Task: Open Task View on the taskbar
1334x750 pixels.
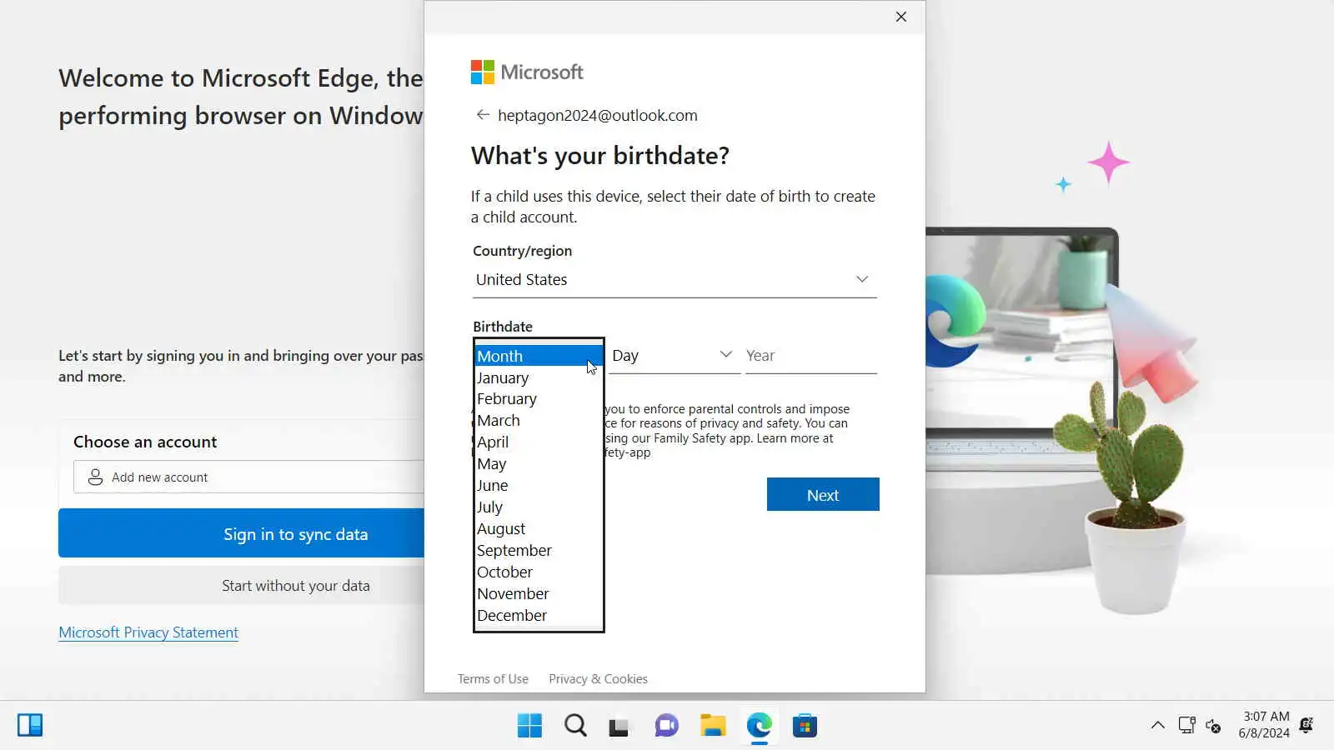Action: coord(619,726)
